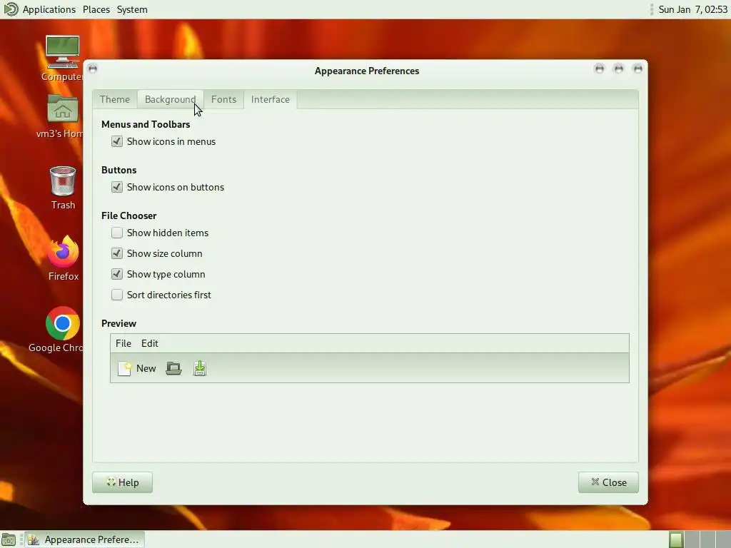Open the Fonts tab

[223, 99]
